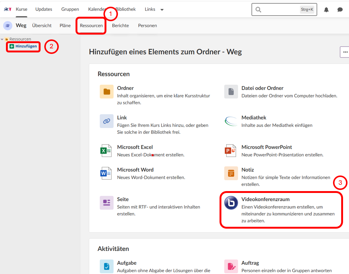Open messages via the speech bubble icon
The width and height of the screenshot is (349, 274).
340,10
